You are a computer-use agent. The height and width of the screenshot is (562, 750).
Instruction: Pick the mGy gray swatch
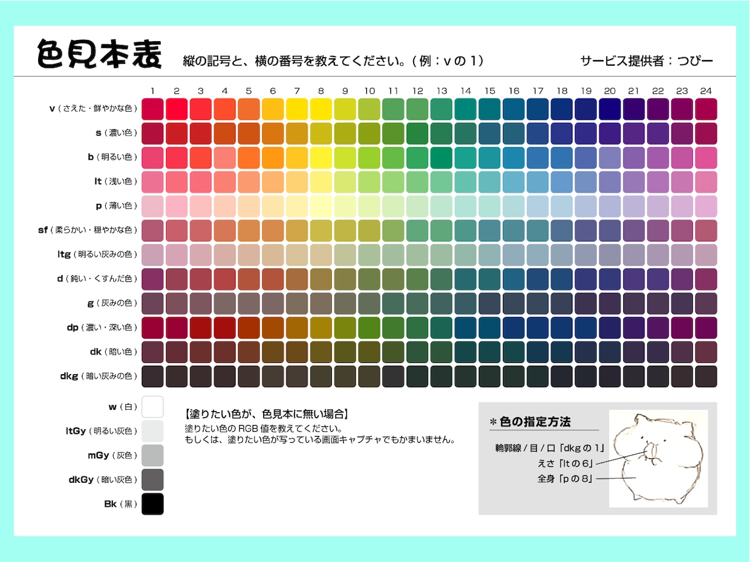152,455
